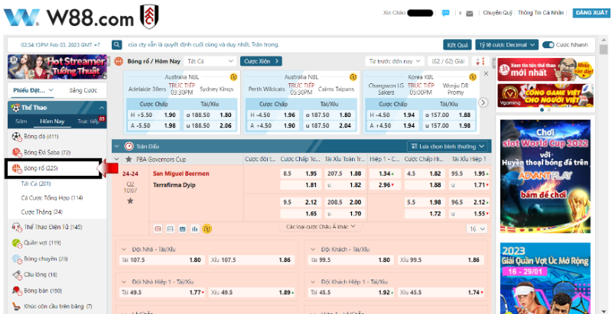Click the (62 / 62) Giải leagues button

pyautogui.click(x=448, y=62)
